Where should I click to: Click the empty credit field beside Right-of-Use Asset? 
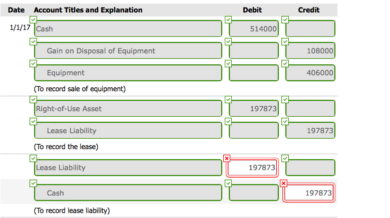coord(310,108)
